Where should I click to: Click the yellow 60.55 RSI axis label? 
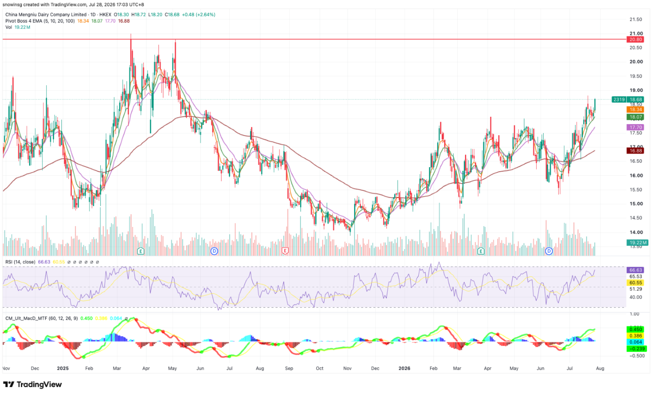point(635,283)
